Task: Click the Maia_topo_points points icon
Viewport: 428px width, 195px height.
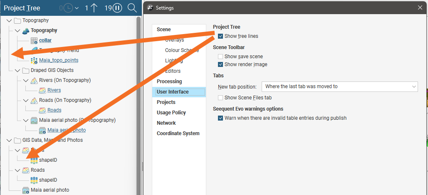Action: (x=34, y=60)
